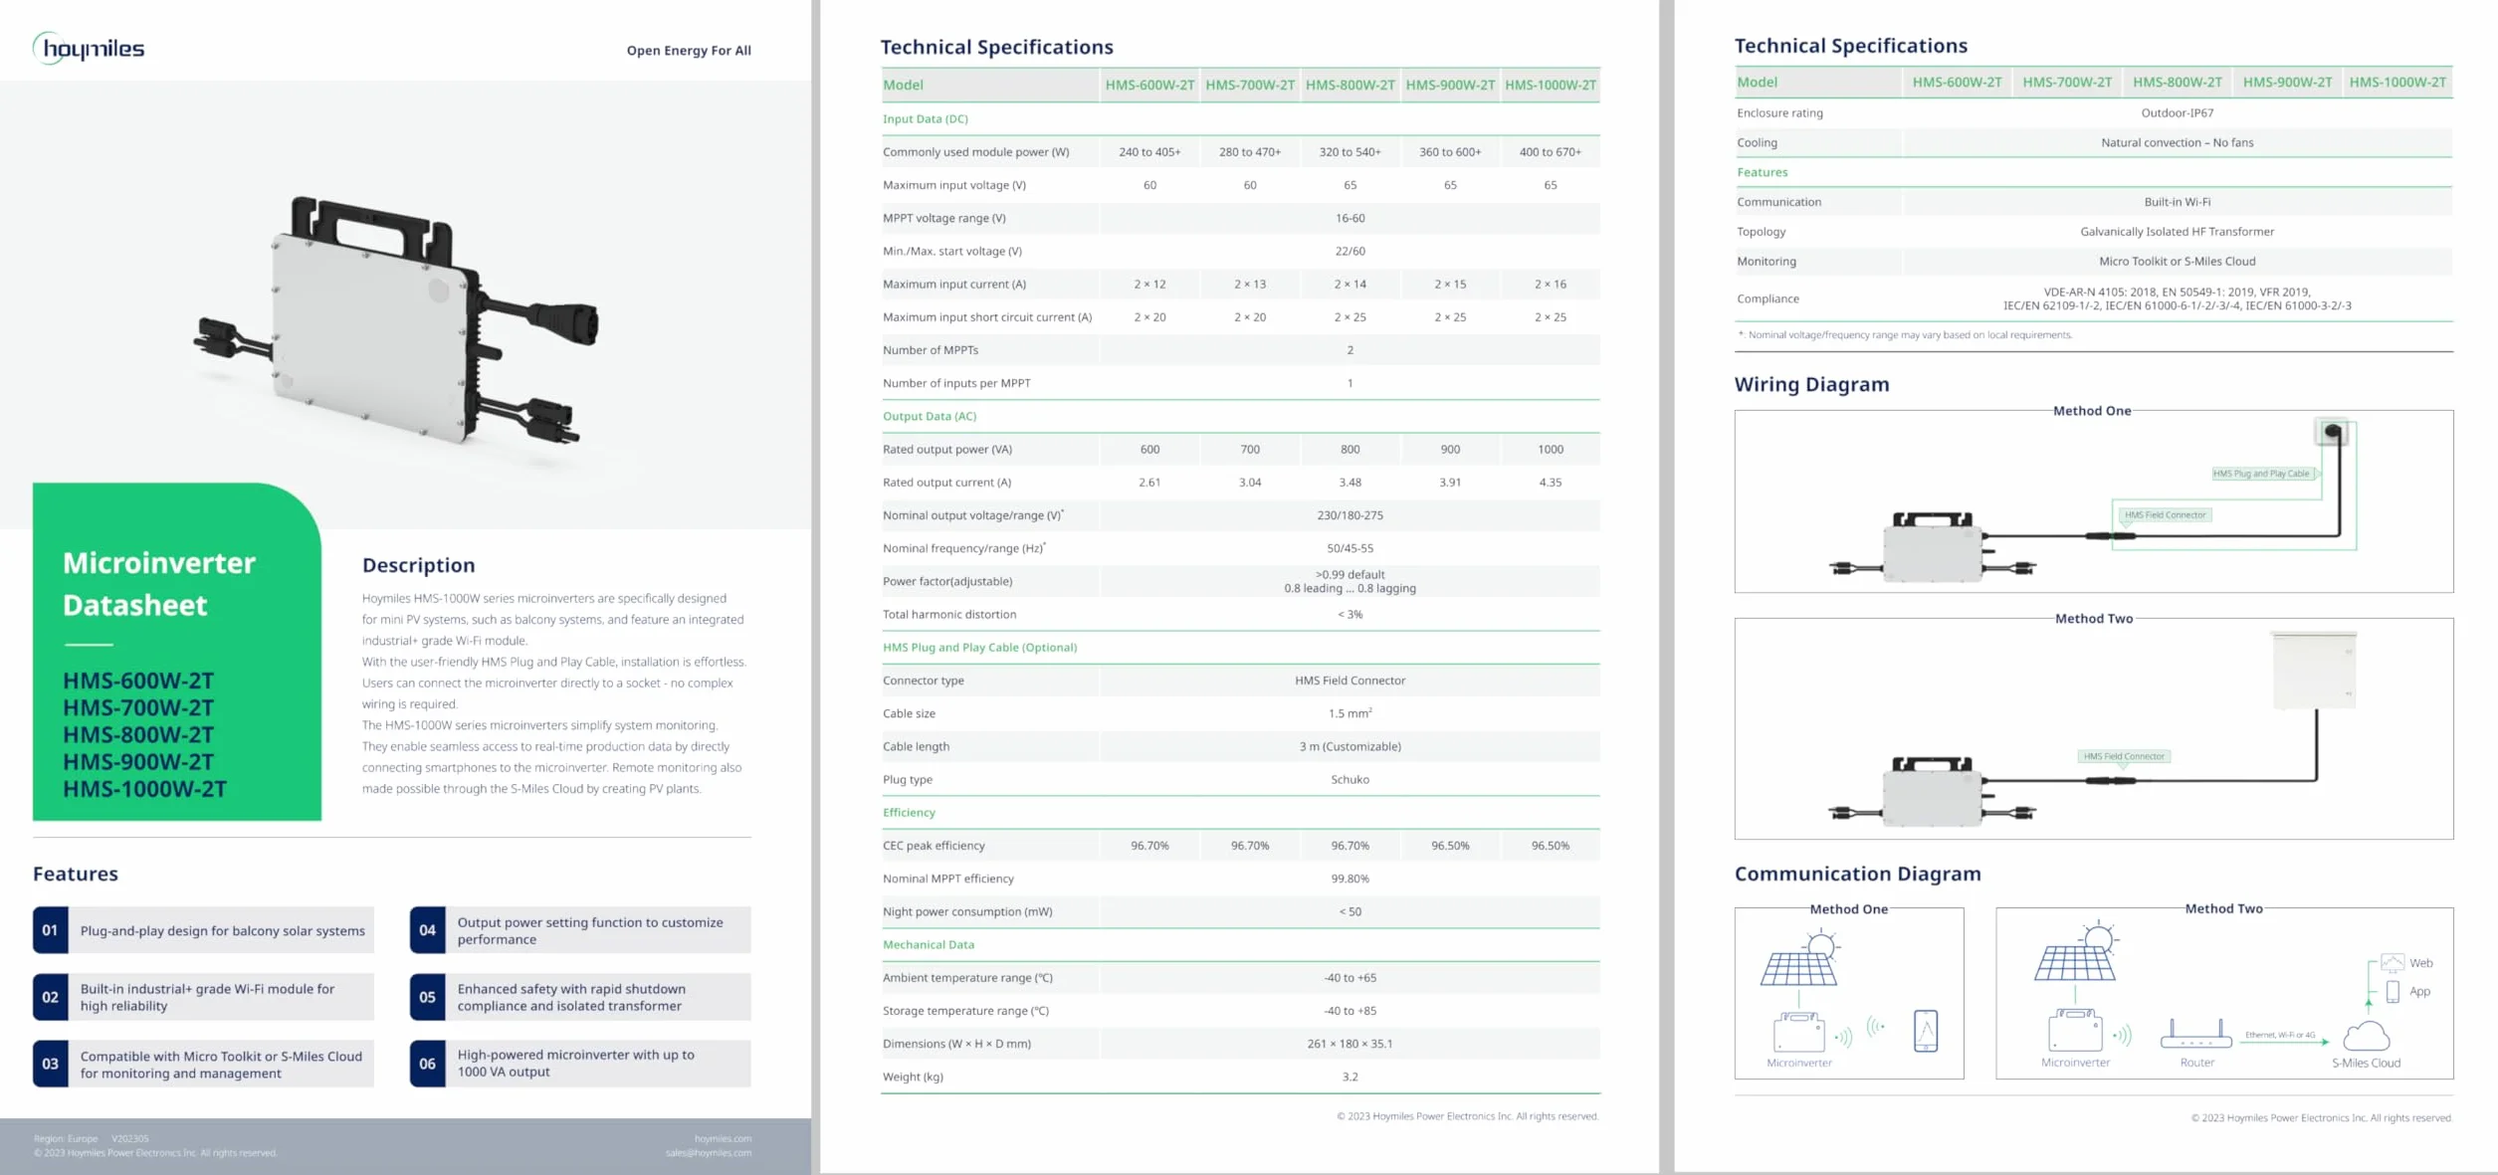Click the "Efficiency" section header
This screenshot has width=2498, height=1175.
909,812
